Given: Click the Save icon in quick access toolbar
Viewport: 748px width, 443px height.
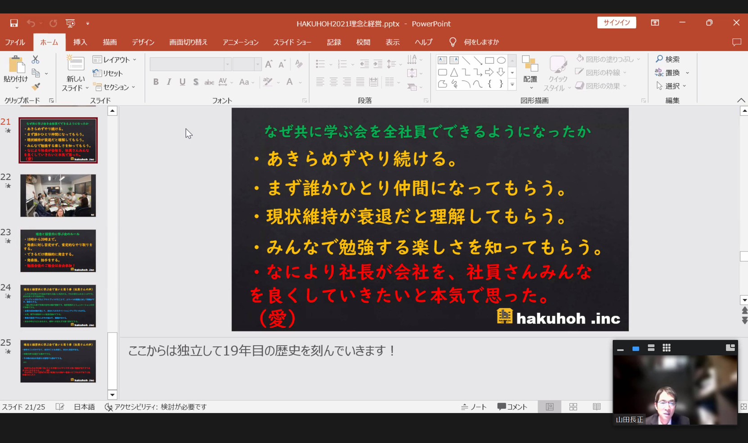Looking at the screenshot, I should click(x=14, y=23).
